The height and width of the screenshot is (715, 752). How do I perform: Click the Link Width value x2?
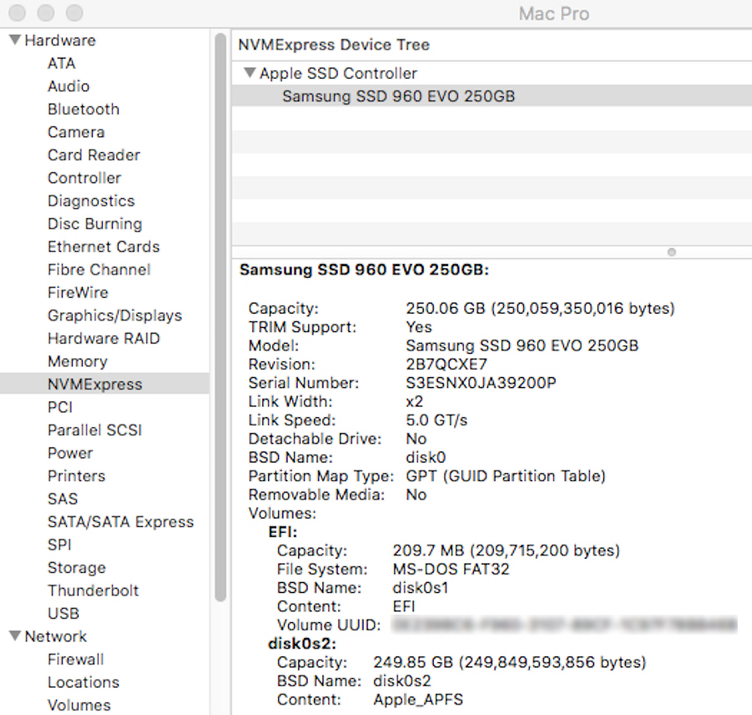click(414, 401)
